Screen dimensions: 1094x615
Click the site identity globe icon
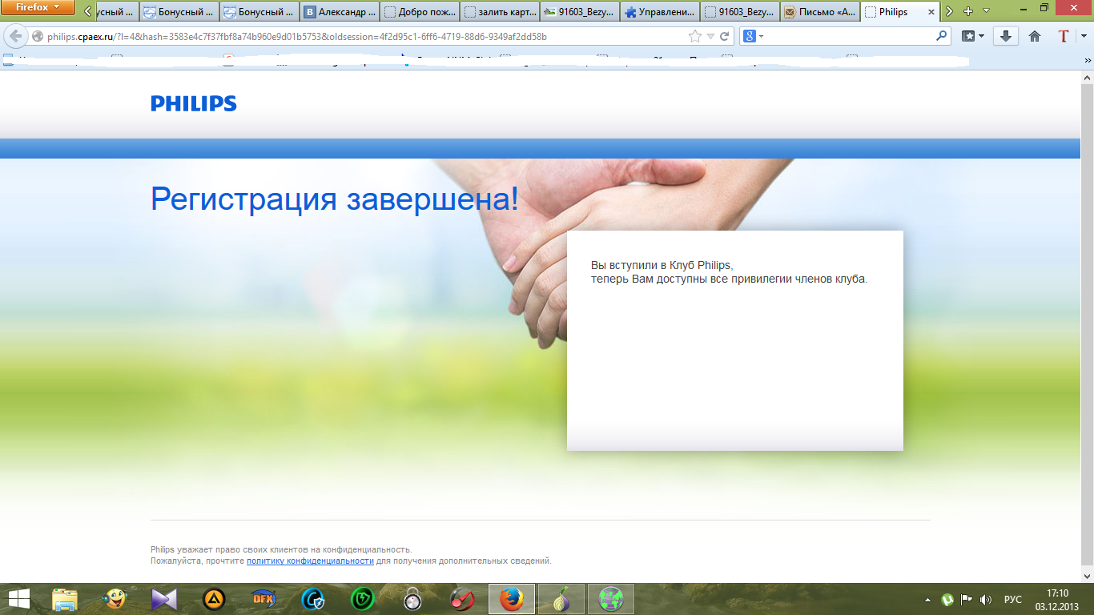(x=37, y=37)
